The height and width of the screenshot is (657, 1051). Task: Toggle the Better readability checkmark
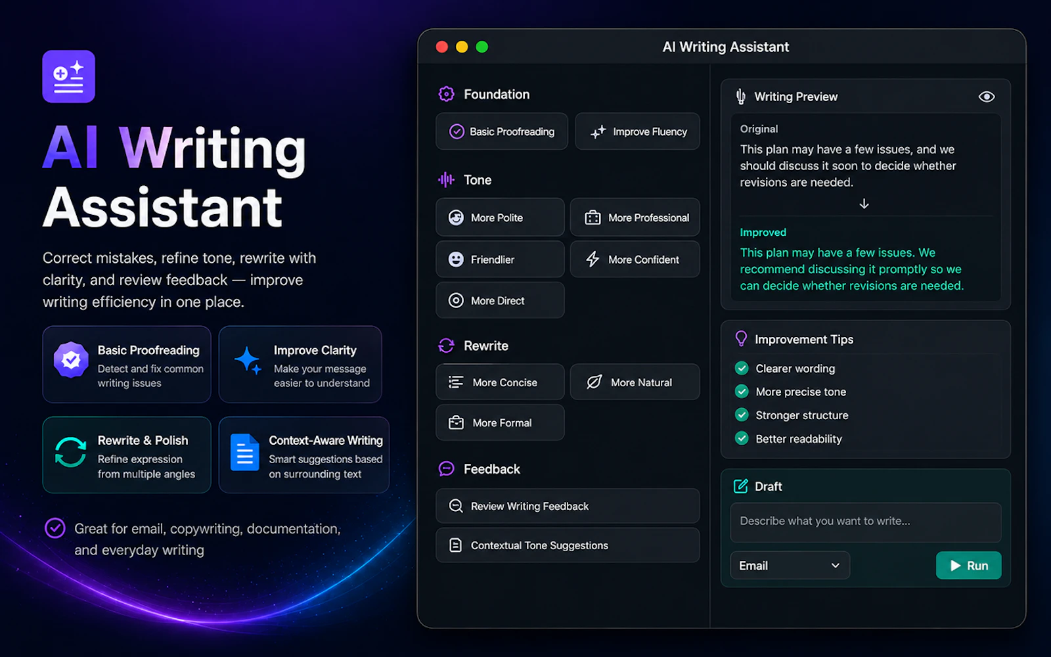(742, 438)
